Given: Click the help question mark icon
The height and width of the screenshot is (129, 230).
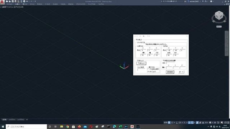Looking at the screenshot, I should coord(211,1).
